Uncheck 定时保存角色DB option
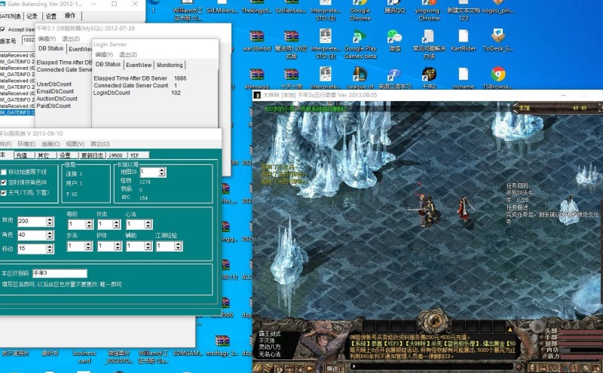 click(4, 182)
